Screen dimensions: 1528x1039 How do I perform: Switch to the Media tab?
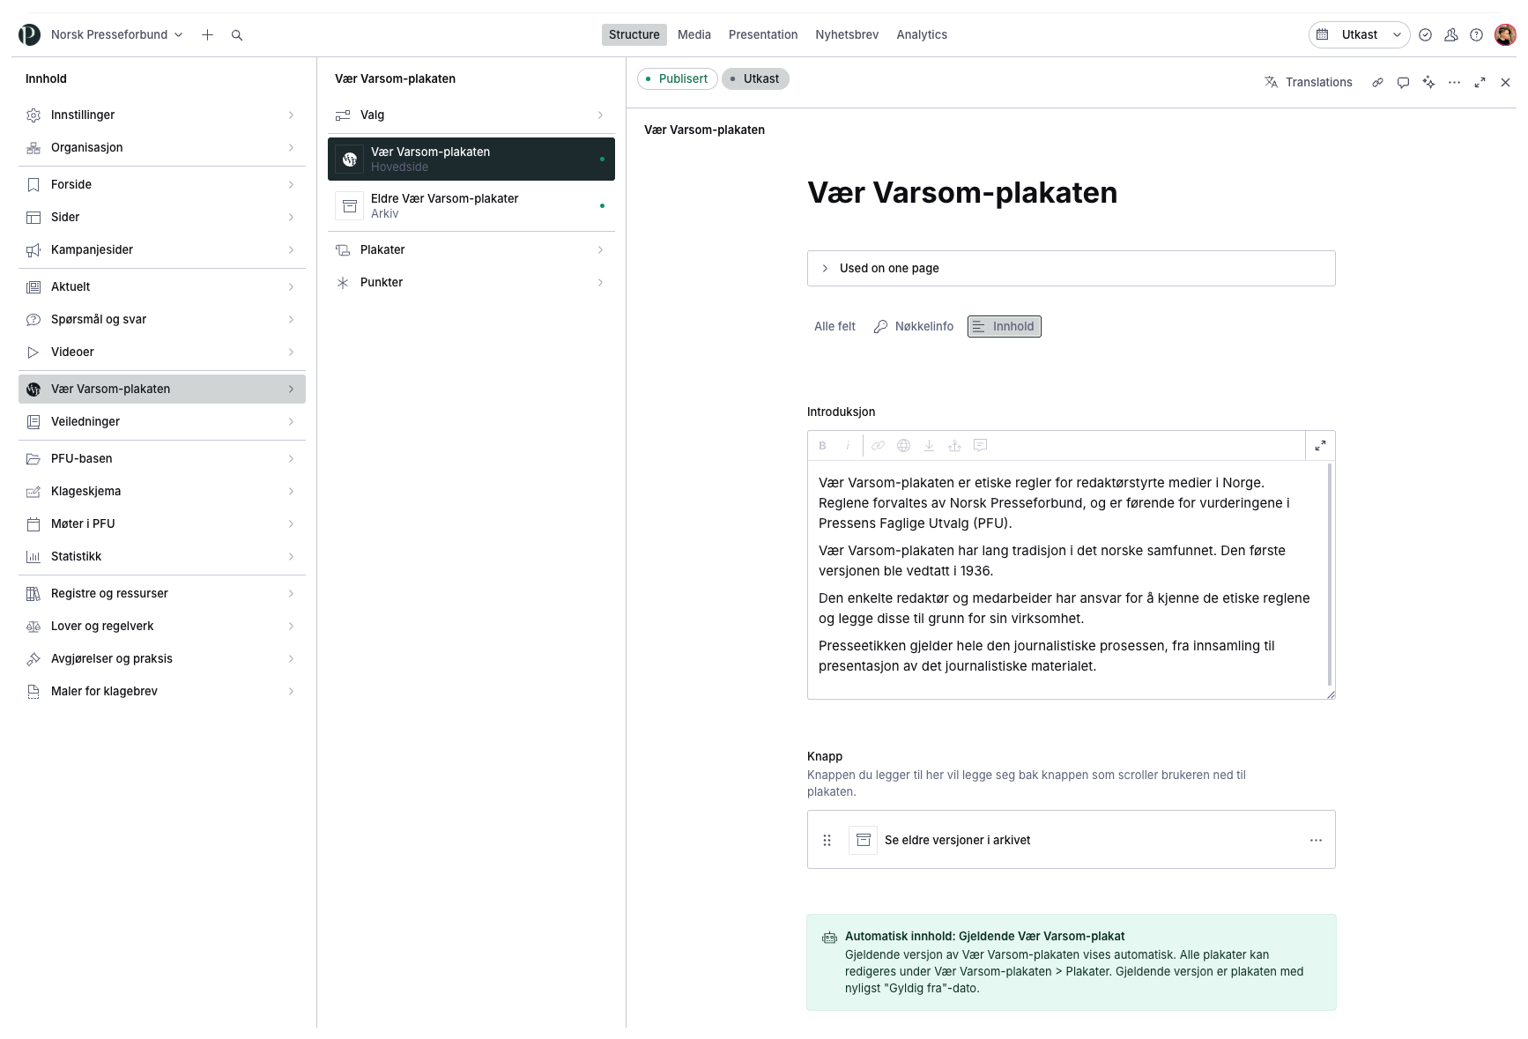[694, 35]
